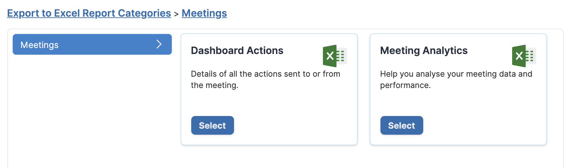Viewport: 577px width, 168px height.
Task: Click the Meeting Analytics description text
Action: pyautogui.click(x=456, y=79)
